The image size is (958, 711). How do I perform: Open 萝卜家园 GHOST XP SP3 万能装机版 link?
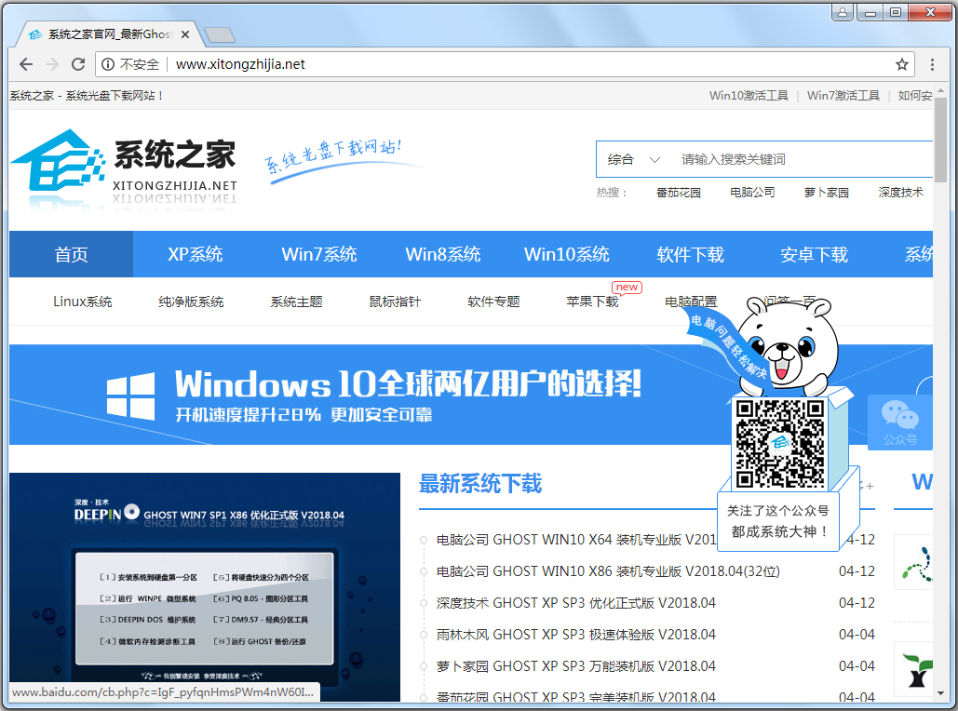tap(575, 665)
